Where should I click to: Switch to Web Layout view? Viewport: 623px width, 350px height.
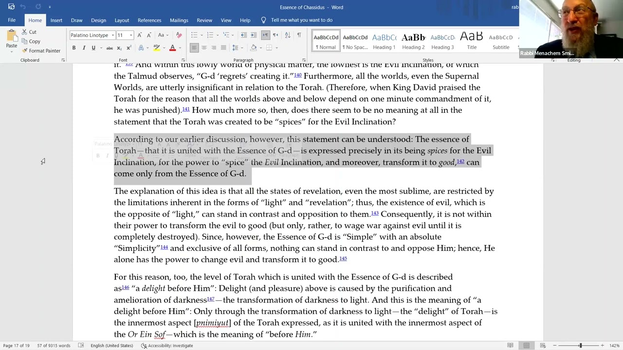pos(543,346)
